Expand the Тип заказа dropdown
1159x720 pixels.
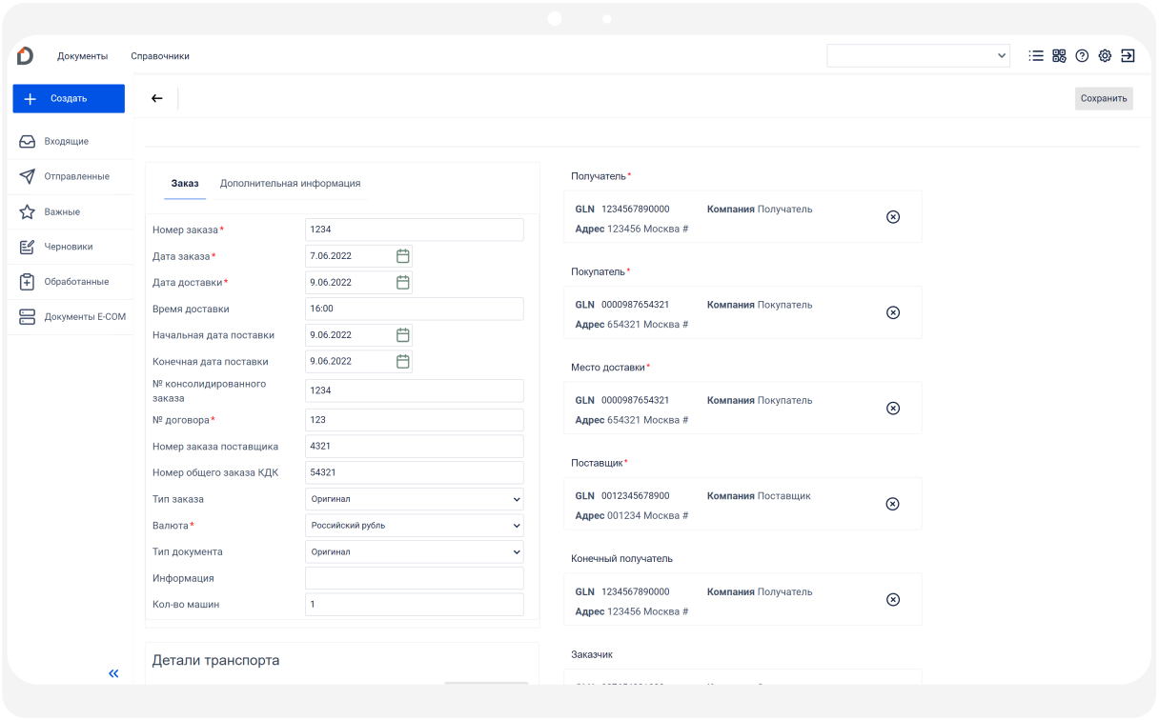click(x=415, y=499)
